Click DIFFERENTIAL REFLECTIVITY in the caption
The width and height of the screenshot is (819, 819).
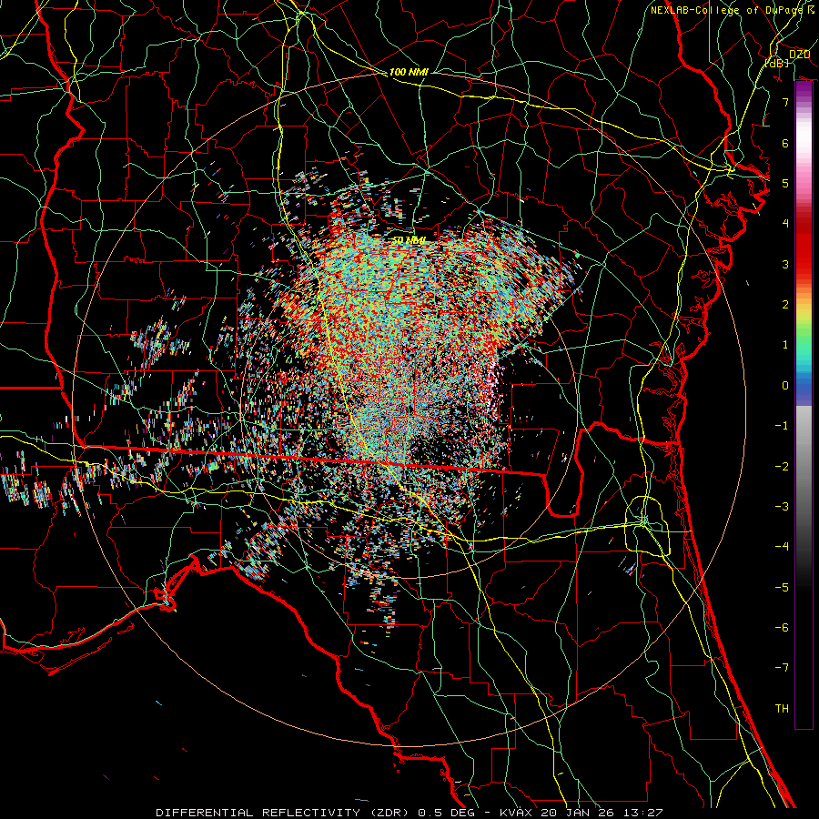(x=258, y=813)
